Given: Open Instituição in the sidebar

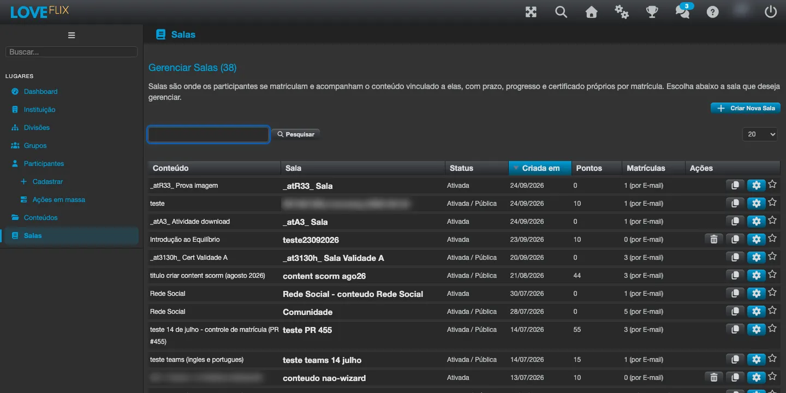Looking at the screenshot, I should (x=39, y=110).
